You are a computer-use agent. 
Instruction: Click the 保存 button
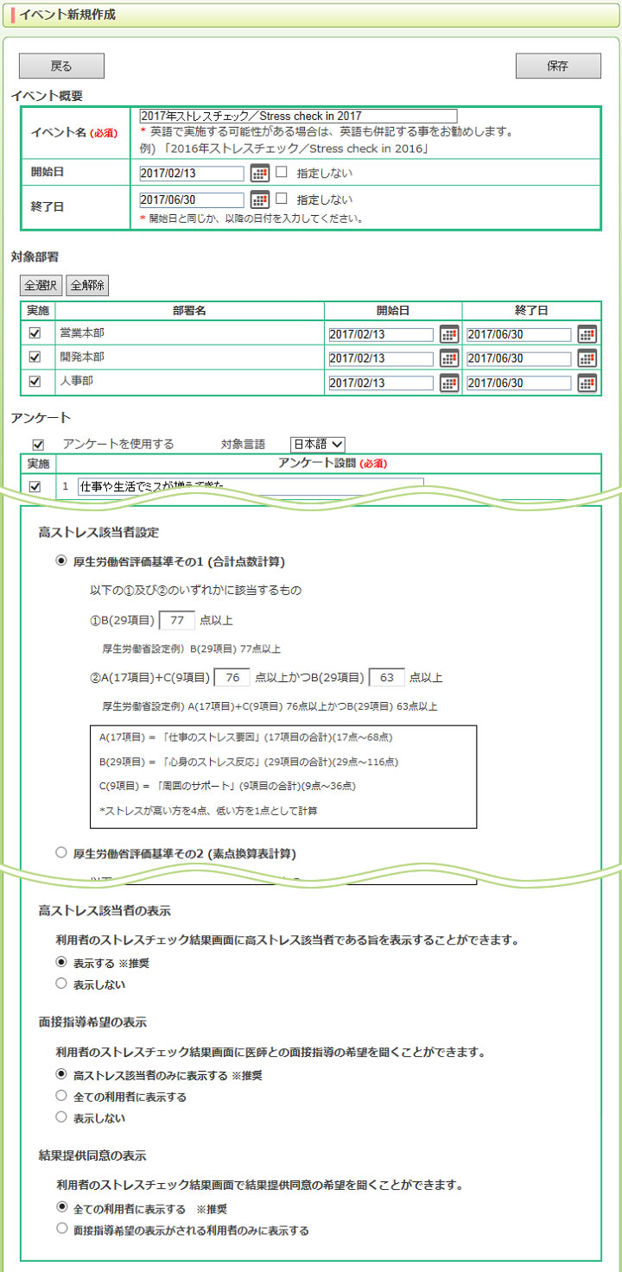558,66
